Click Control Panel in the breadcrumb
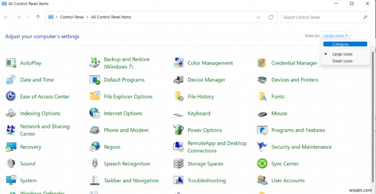This screenshot has height=194, width=376. coord(72,17)
